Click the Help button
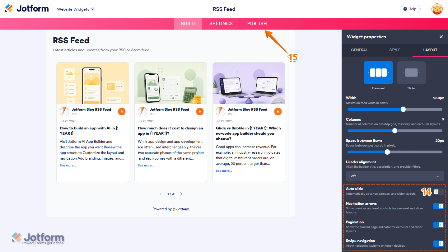This screenshot has height=252, width=448. pyautogui.click(x=410, y=9)
